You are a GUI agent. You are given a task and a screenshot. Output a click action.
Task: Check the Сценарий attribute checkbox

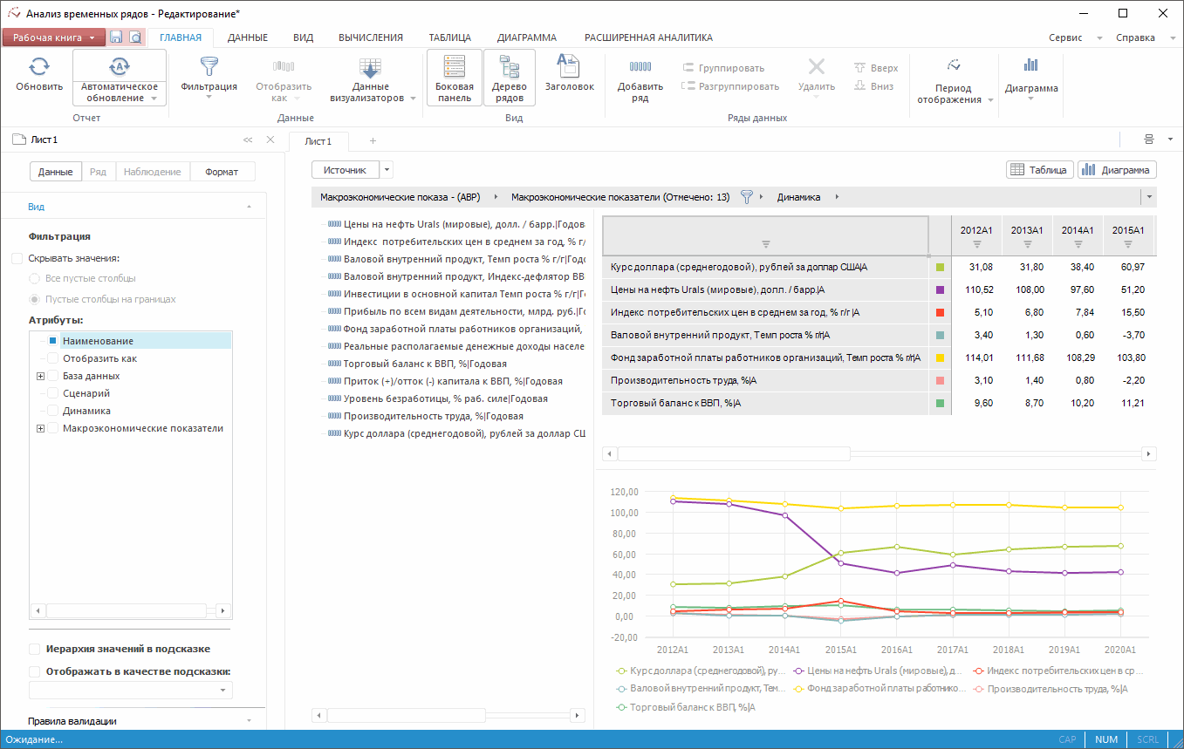click(53, 393)
